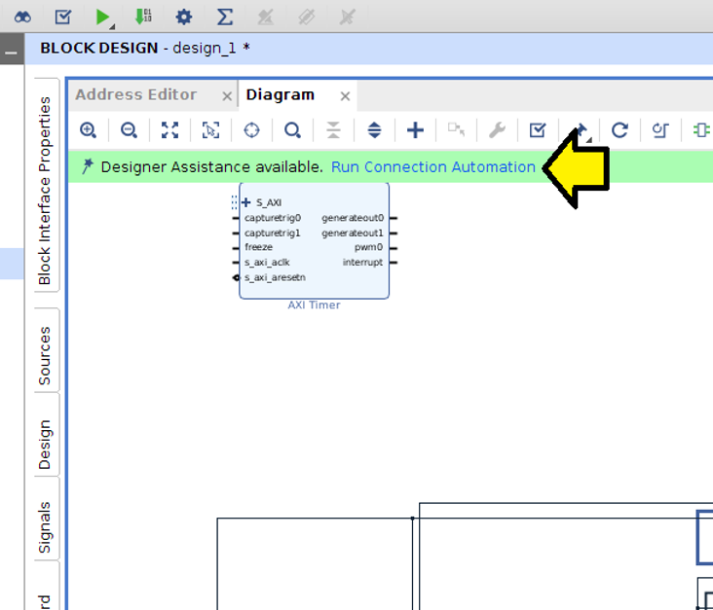Click the Zoom In magnifier icon
This screenshot has height=610, width=713.
coord(89,130)
